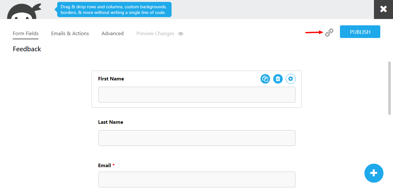This screenshot has width=393, height=189.
Task: Duplicate the First Name field
Action: pyautogui.click(x=265, y=79)
